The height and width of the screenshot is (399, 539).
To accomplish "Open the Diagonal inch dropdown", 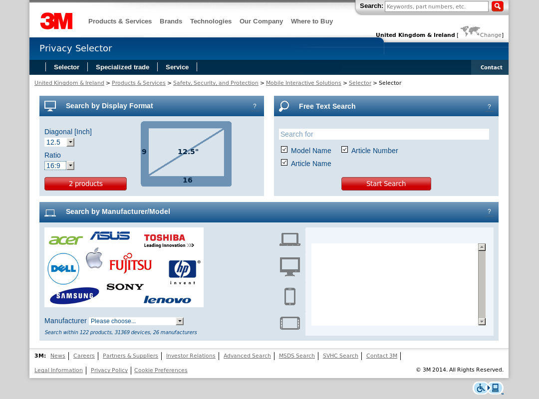I will 59,142.
